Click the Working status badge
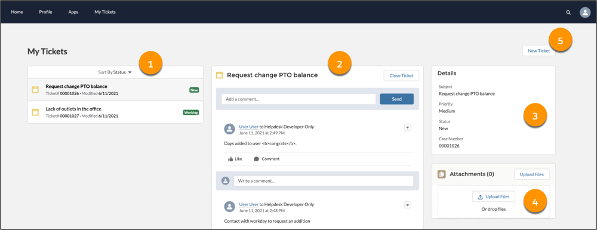Screen dimensions: 597x230 click(191, 113)
